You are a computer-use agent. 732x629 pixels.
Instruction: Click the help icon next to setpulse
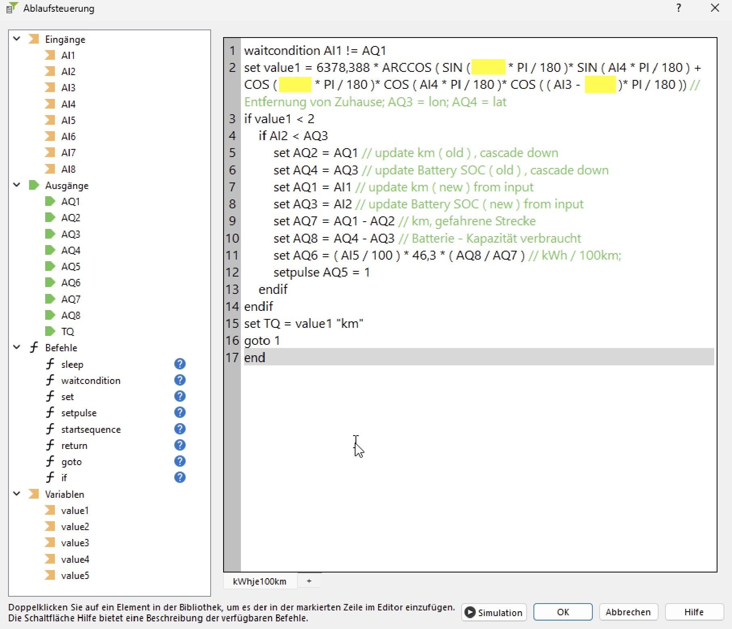click(x=180, y=412)
